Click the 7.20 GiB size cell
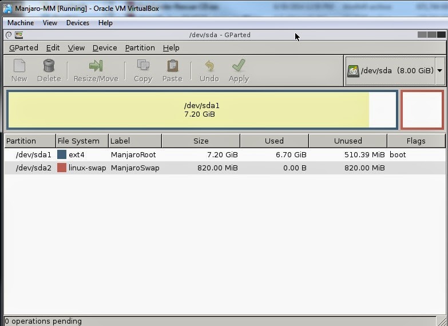The height and width of the screenshot is (326, 448). 223,154
